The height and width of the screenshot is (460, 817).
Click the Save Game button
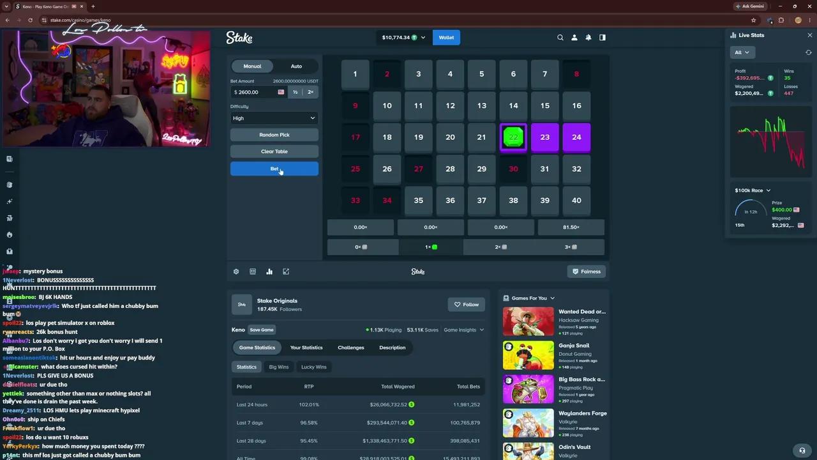(x=262, y=330)
